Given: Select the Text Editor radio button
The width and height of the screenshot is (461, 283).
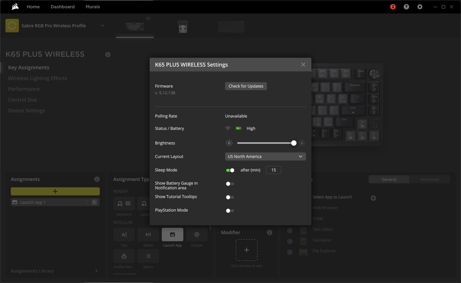Looking at the screenshot, I should tap(289, 231).
